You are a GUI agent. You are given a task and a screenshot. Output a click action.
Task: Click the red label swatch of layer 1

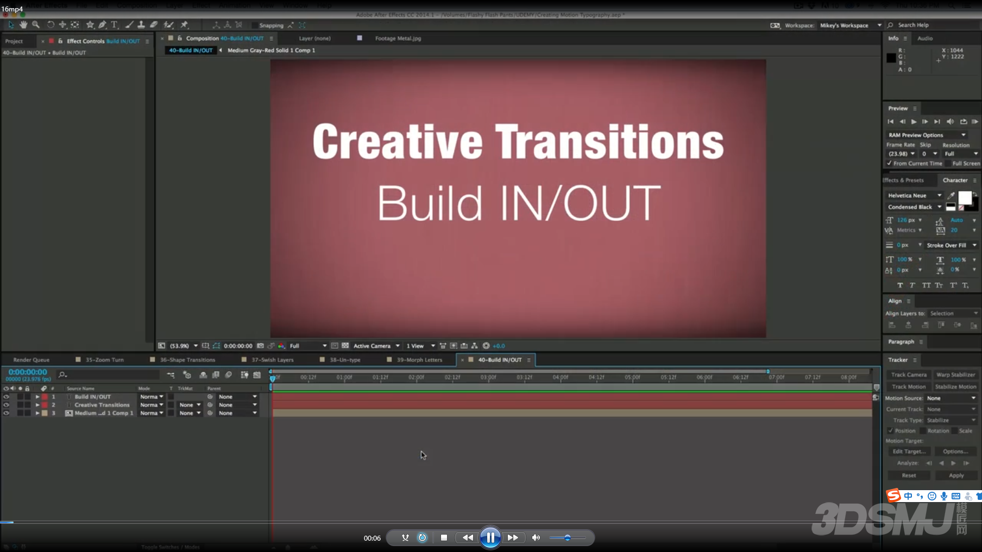[x=45, y=397]
